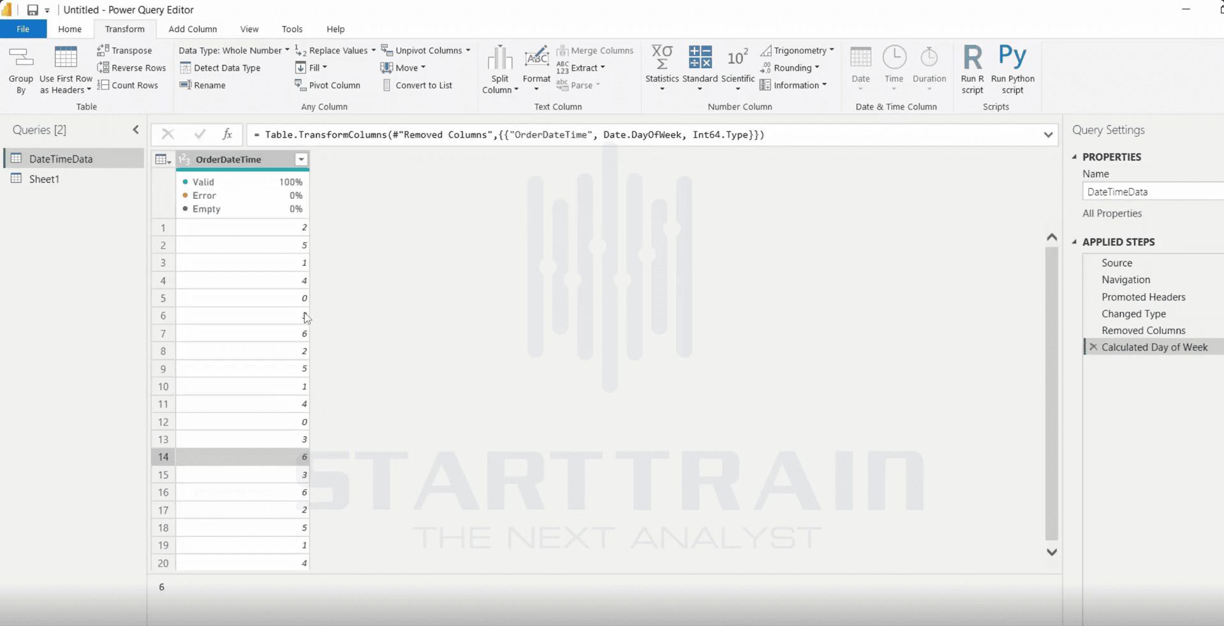Open the All Properties link

tap(1112, 214)
